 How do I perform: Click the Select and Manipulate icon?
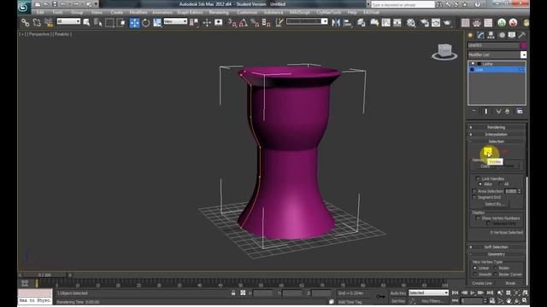(207, 23)
